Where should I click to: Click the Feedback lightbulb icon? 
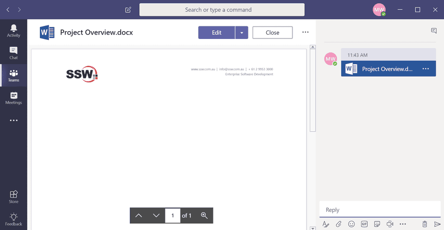pyautogui.click(x=13, y=219)
